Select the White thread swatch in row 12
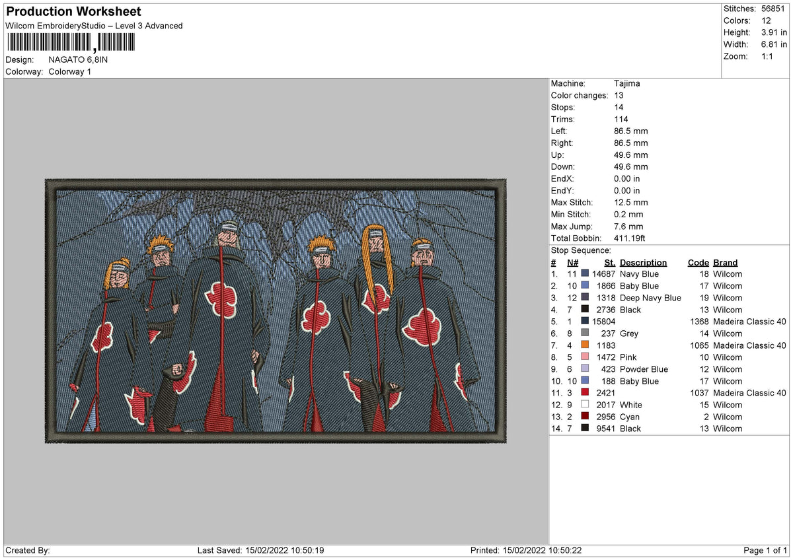 click(x=585, y=405)
